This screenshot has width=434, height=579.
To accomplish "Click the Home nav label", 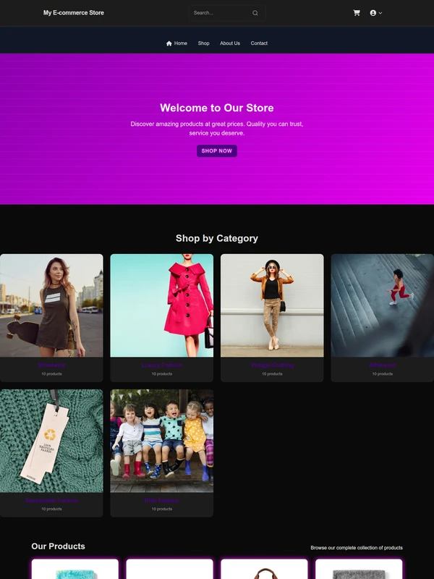I will click(x=180, y=43).
